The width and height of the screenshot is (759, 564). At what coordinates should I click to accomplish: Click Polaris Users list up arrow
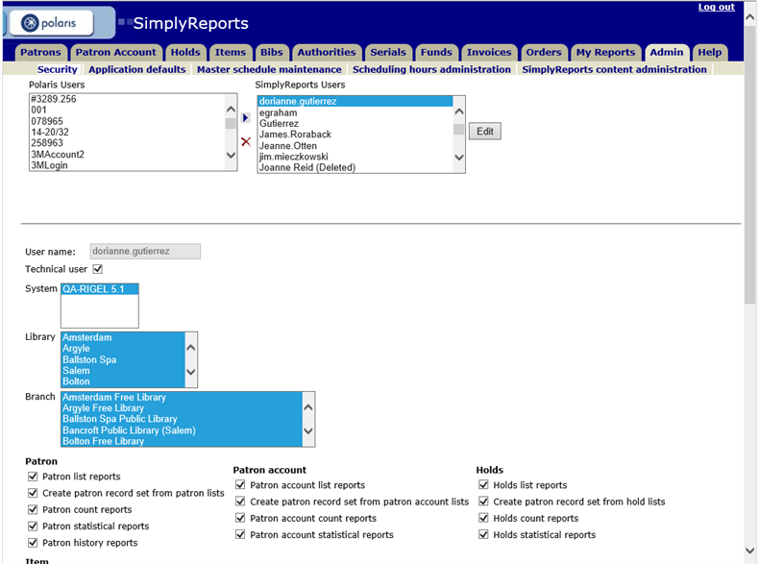231,109
